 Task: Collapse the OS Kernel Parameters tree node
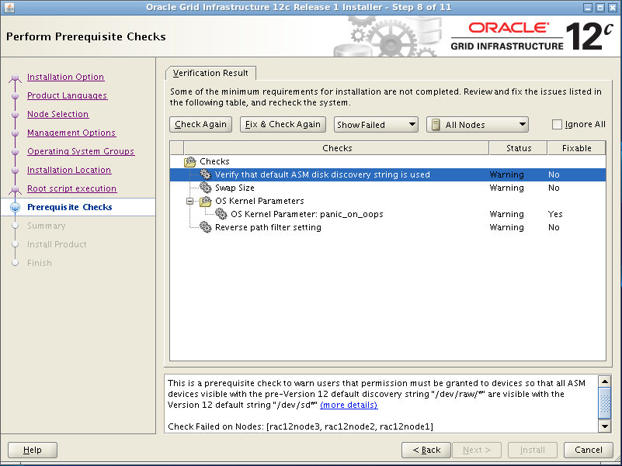pos(189,201)
